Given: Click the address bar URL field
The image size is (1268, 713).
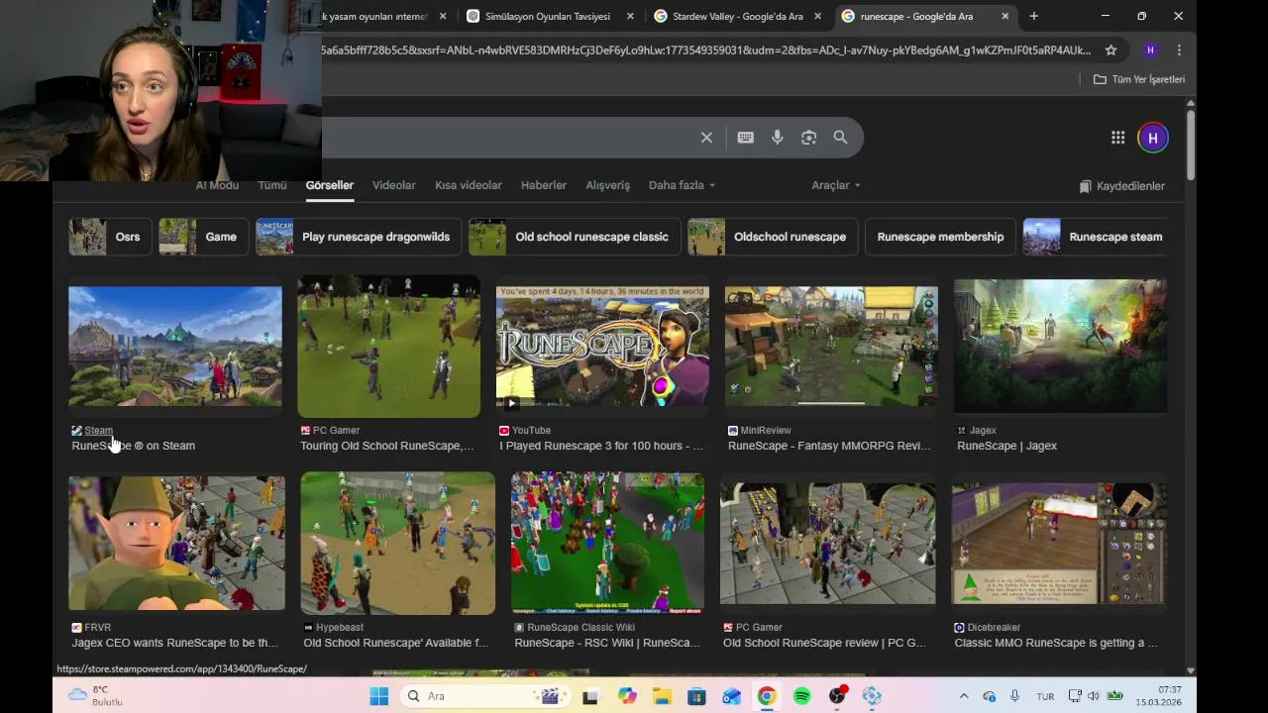Looking at the screenshot, I should (705, 50).
